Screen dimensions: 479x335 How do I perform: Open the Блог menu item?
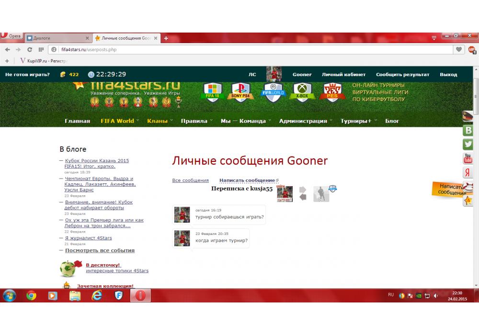(x=392, y=121)
